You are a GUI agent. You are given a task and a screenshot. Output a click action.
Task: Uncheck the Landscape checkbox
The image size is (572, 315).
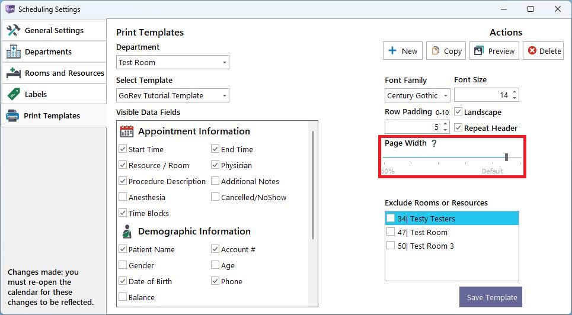click(x=458, y=111)
